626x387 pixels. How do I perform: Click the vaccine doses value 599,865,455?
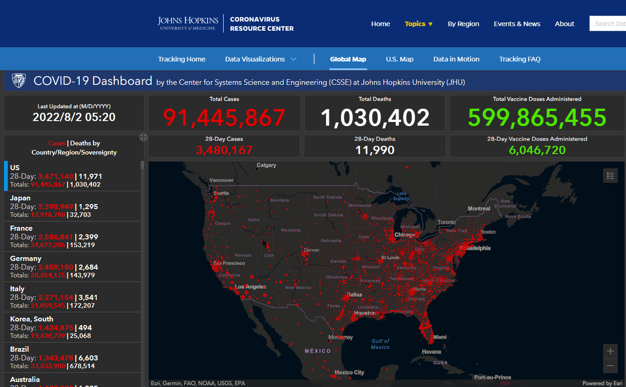pos(537,117)
